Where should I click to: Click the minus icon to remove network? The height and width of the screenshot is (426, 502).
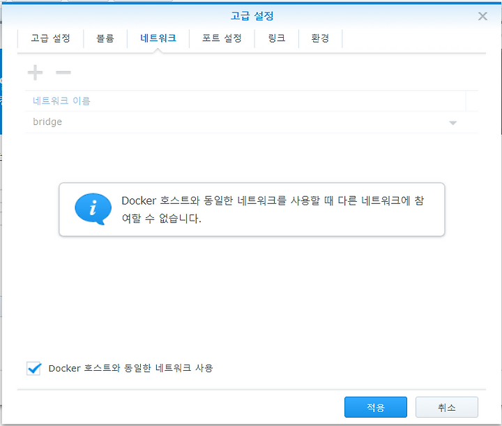pyautogui.click(x=63, y=73)
